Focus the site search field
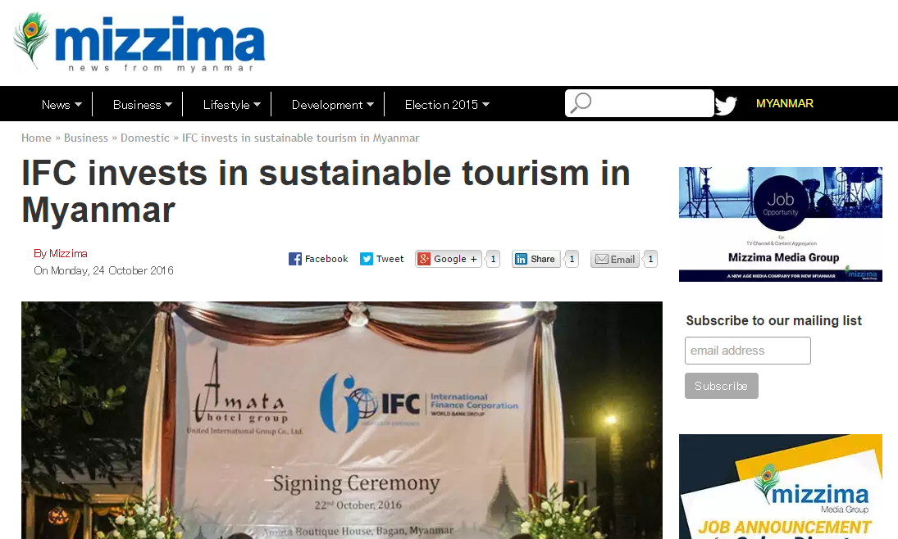898x539 pixels. 640,103
